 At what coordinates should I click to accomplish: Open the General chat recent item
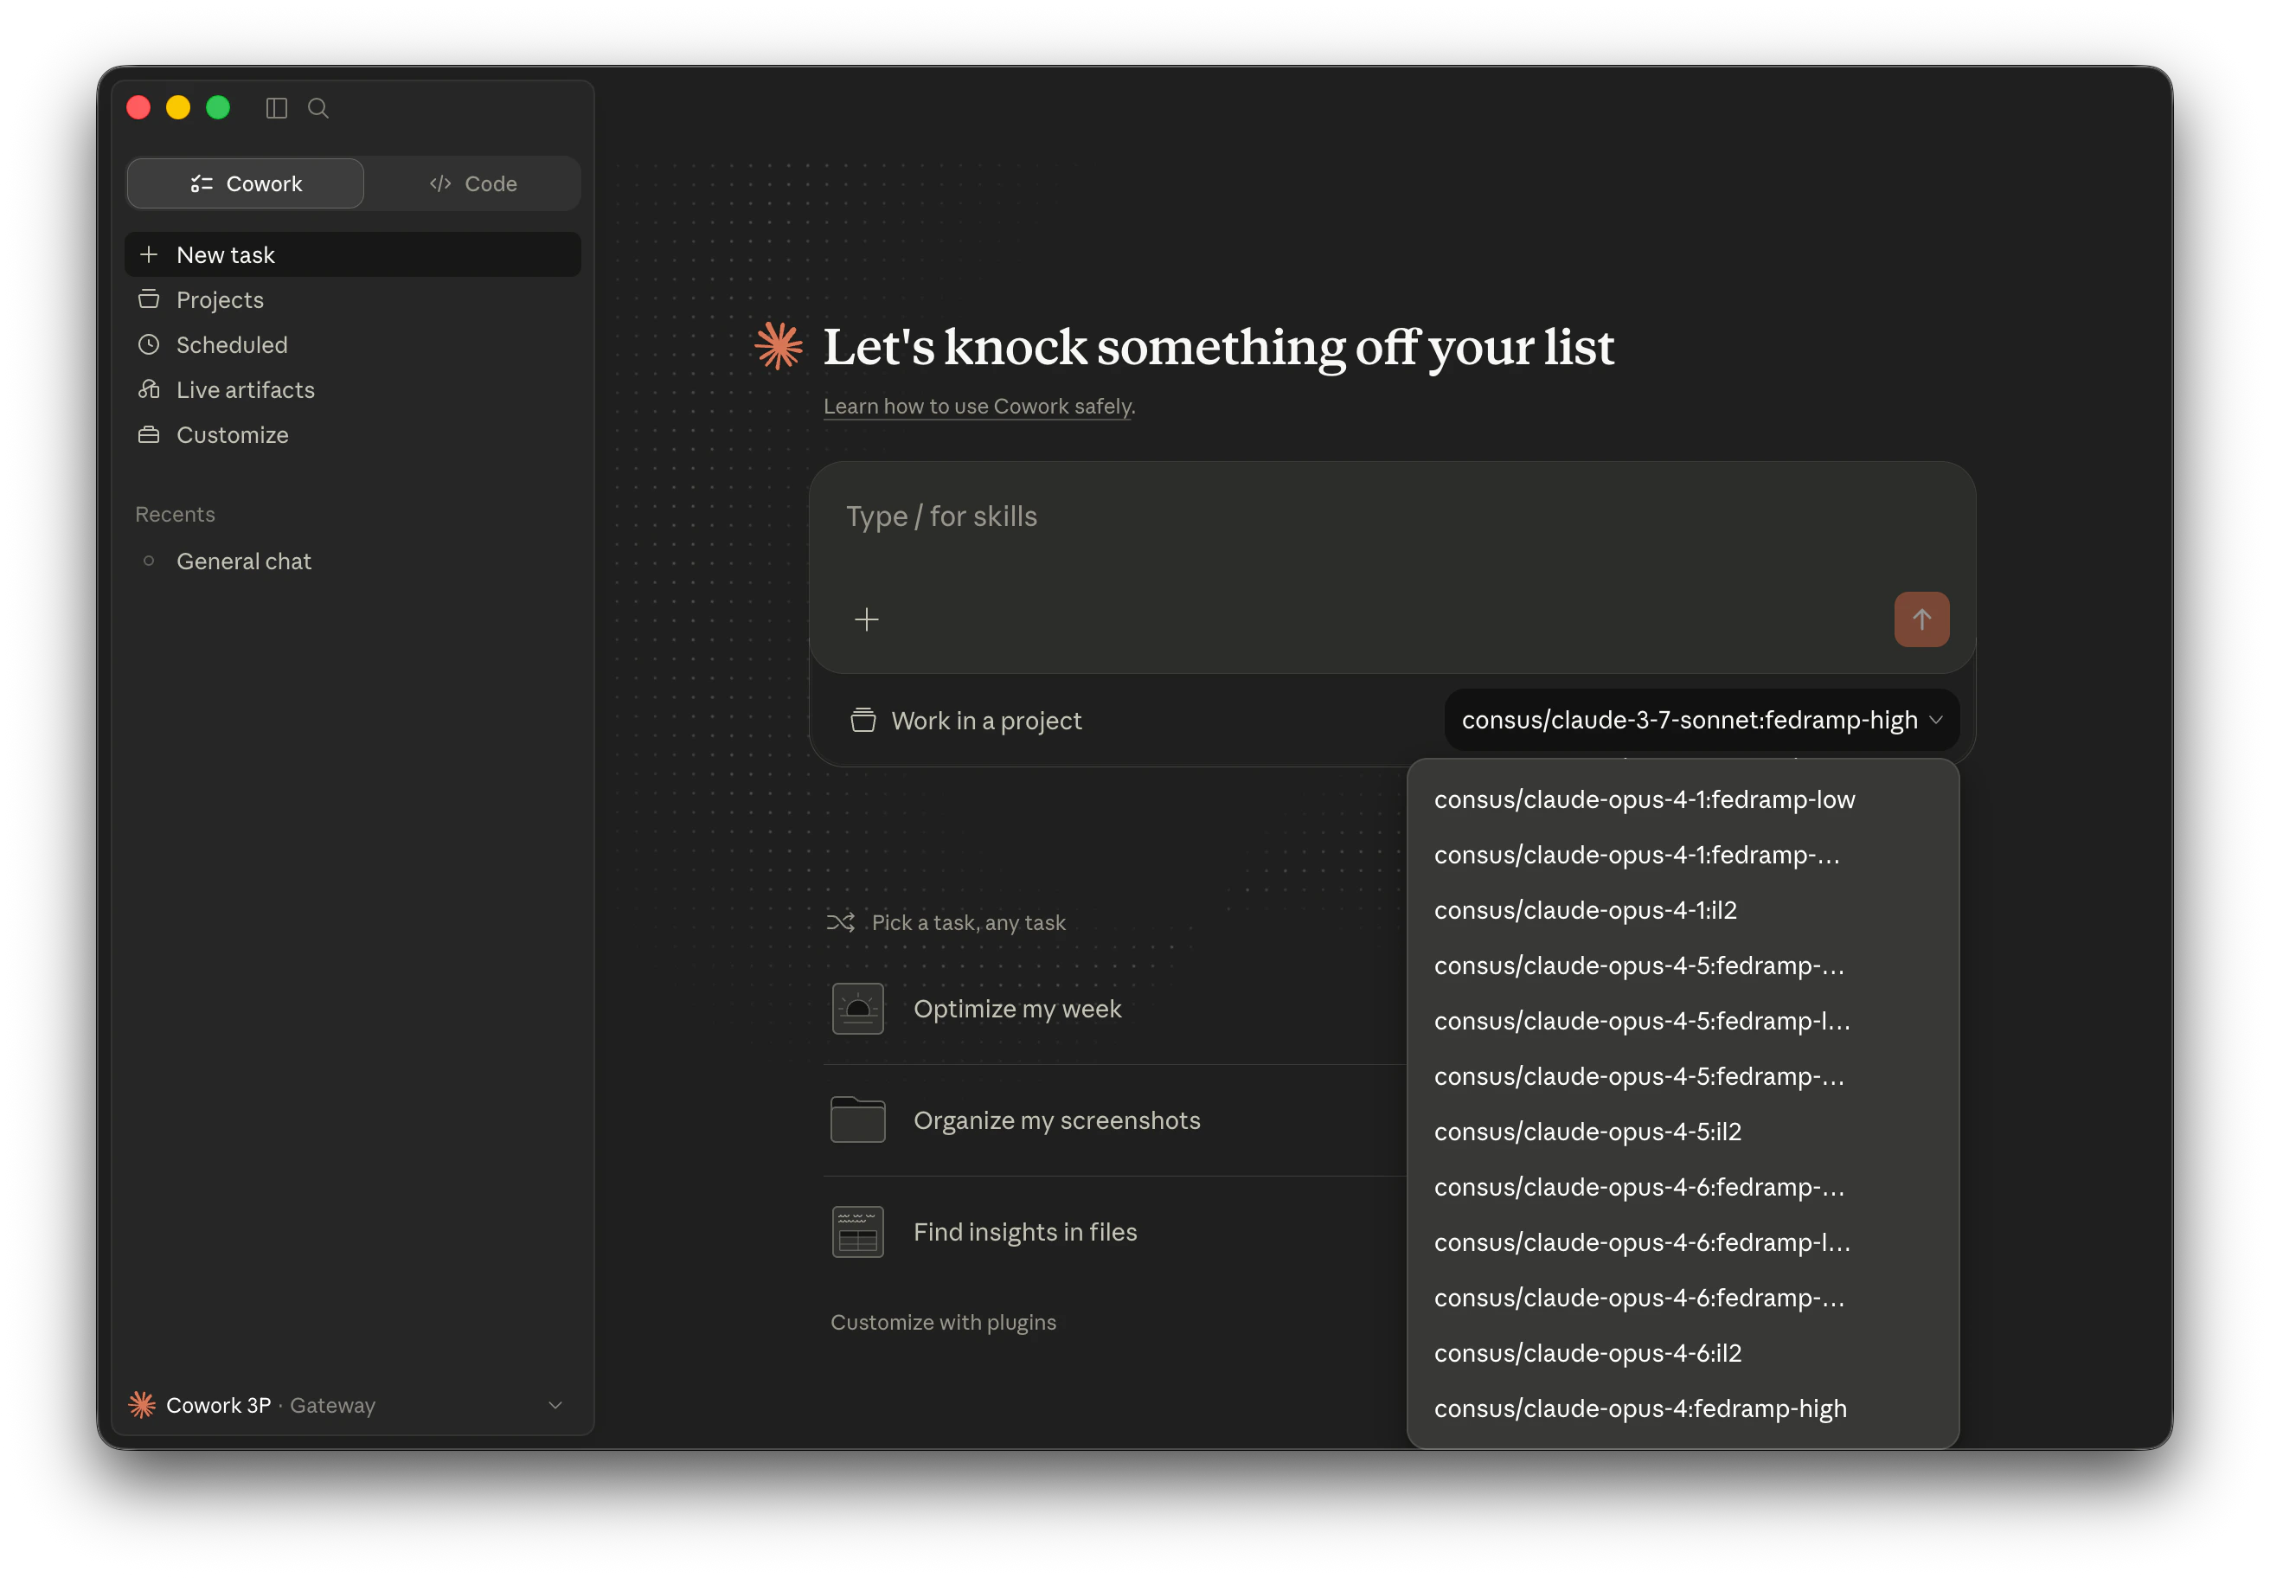tap(353, 561)
